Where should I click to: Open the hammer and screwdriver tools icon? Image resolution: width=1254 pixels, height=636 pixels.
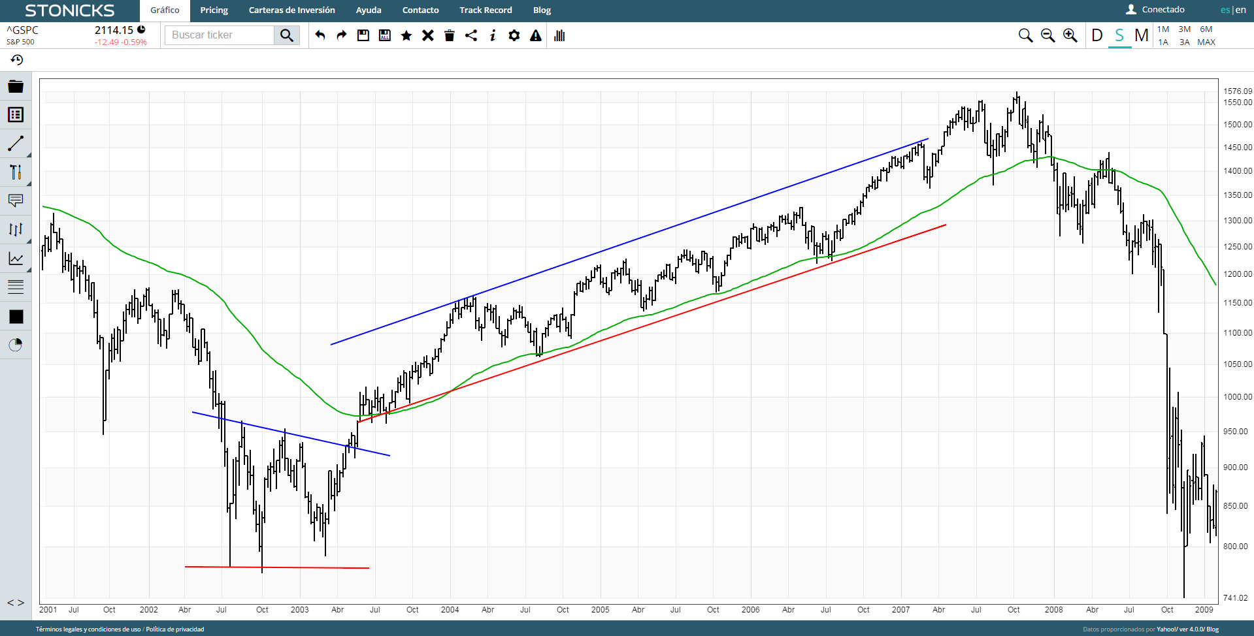click(x=16, y=172)
